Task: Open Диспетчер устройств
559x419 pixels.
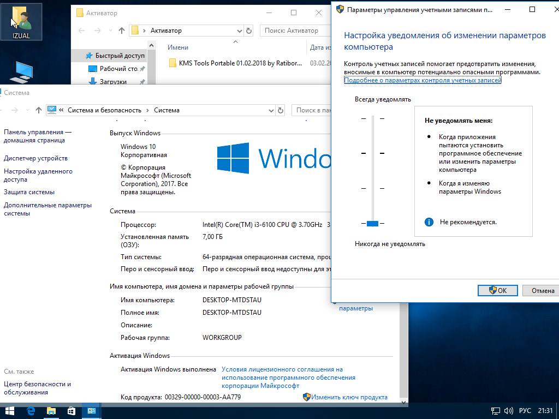Action: pos(35,158)
